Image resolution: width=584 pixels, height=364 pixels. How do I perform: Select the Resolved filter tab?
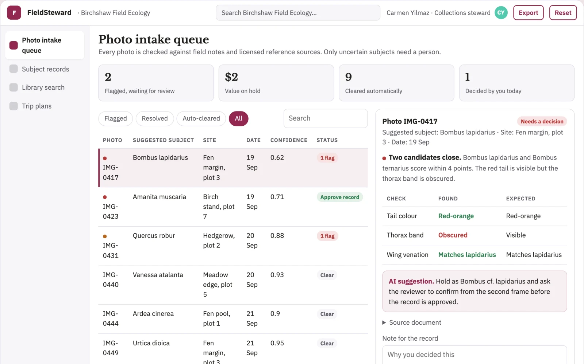tap(155, 118)
